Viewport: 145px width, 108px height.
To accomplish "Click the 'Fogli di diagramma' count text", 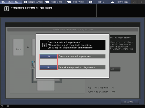I will point(101,87).
